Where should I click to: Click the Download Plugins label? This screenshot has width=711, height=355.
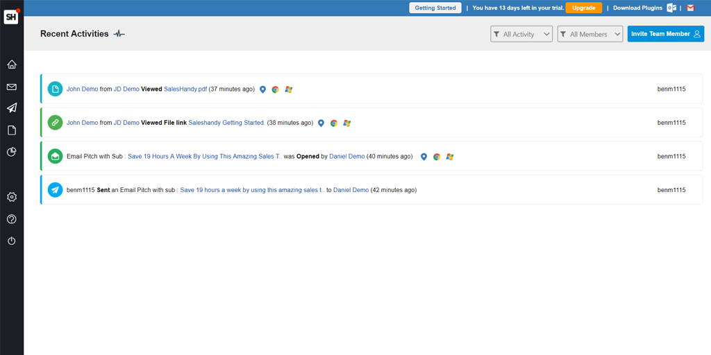(637, 8)
